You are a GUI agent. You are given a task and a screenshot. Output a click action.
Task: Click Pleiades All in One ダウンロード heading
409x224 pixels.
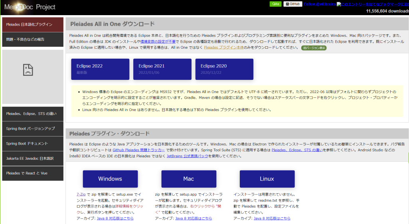pyautogui.click(x=113, y=24)
